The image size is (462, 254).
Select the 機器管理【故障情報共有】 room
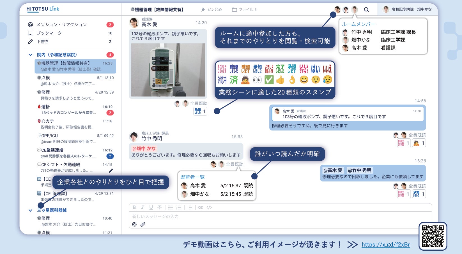75,66
